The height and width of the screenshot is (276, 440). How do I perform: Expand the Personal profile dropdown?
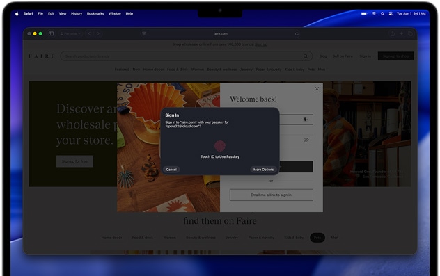click(70, 33)
